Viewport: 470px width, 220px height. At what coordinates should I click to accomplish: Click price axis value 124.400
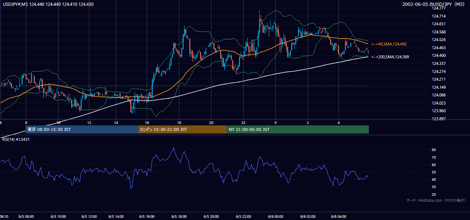439,55
